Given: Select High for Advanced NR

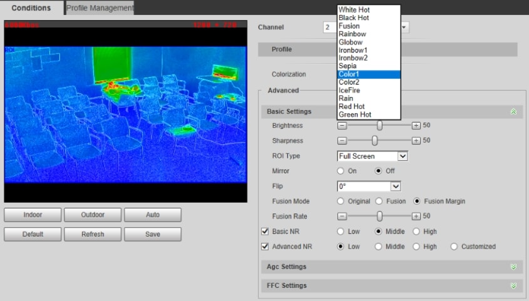Looking at the screenshot, I should point(417,247).
